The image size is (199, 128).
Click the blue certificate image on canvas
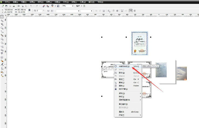click(140, 44)
